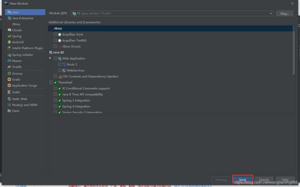The height and width of the screenshot is (187, 300).
Task: Select the JBoss header row in frameworks
Action: coord(170,29)
